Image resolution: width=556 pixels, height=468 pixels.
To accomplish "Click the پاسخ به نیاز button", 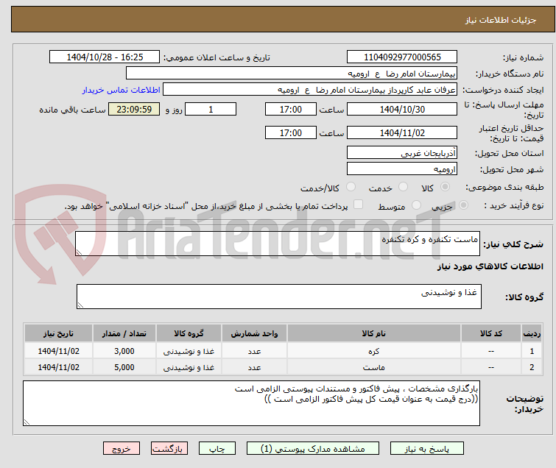I will (x=426, y=449).
